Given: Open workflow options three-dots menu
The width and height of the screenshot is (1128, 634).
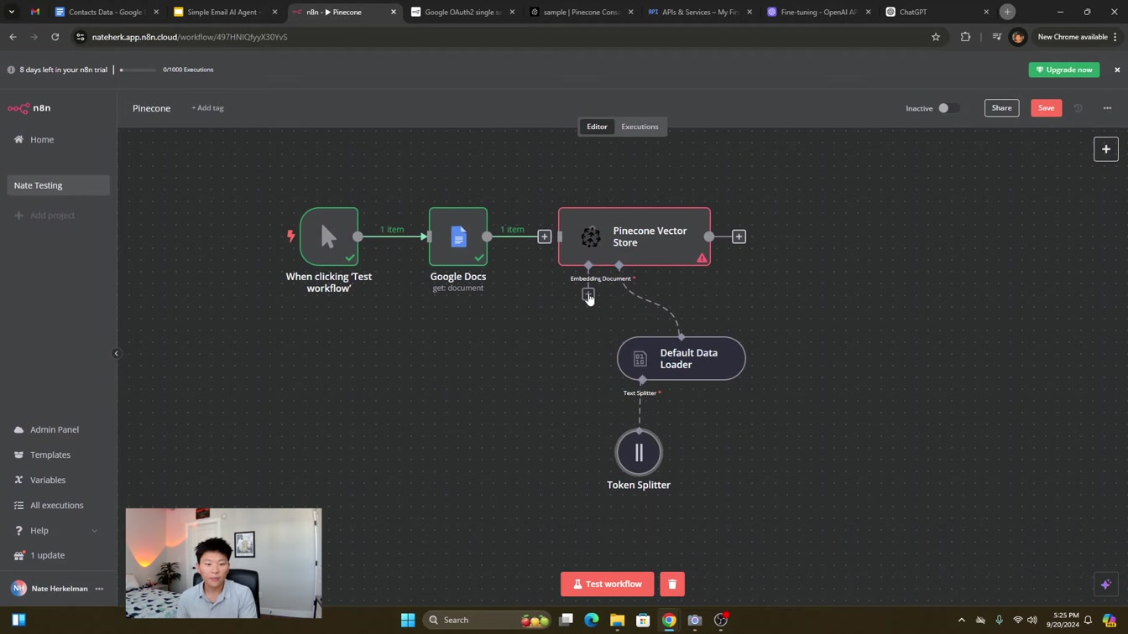Looking at the screenshot, I should tap(1107, 108).
